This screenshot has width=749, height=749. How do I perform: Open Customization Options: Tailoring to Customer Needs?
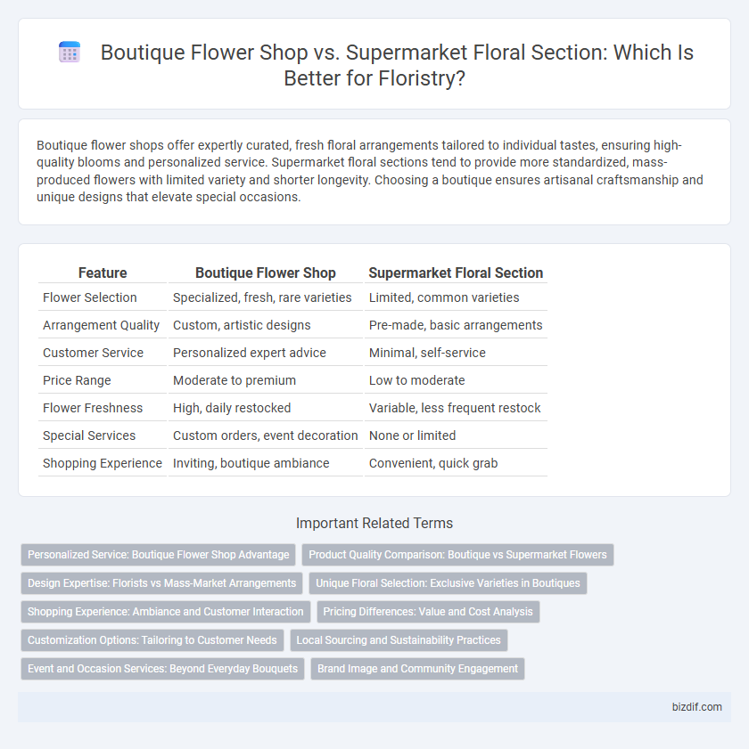152,640
